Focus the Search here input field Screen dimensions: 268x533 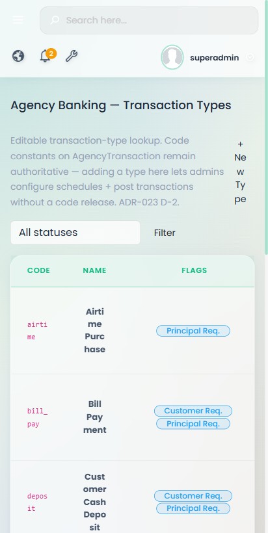tap(149, 20)
